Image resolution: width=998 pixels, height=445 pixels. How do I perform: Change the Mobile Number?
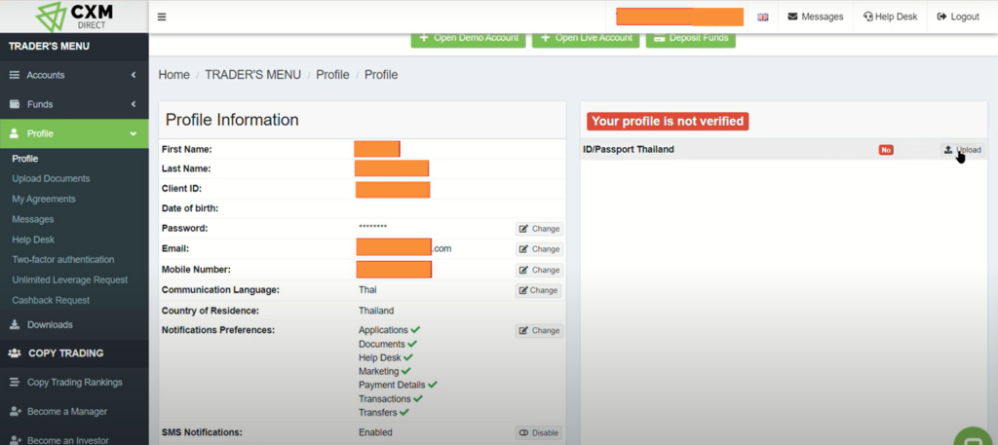click(539, 270)
